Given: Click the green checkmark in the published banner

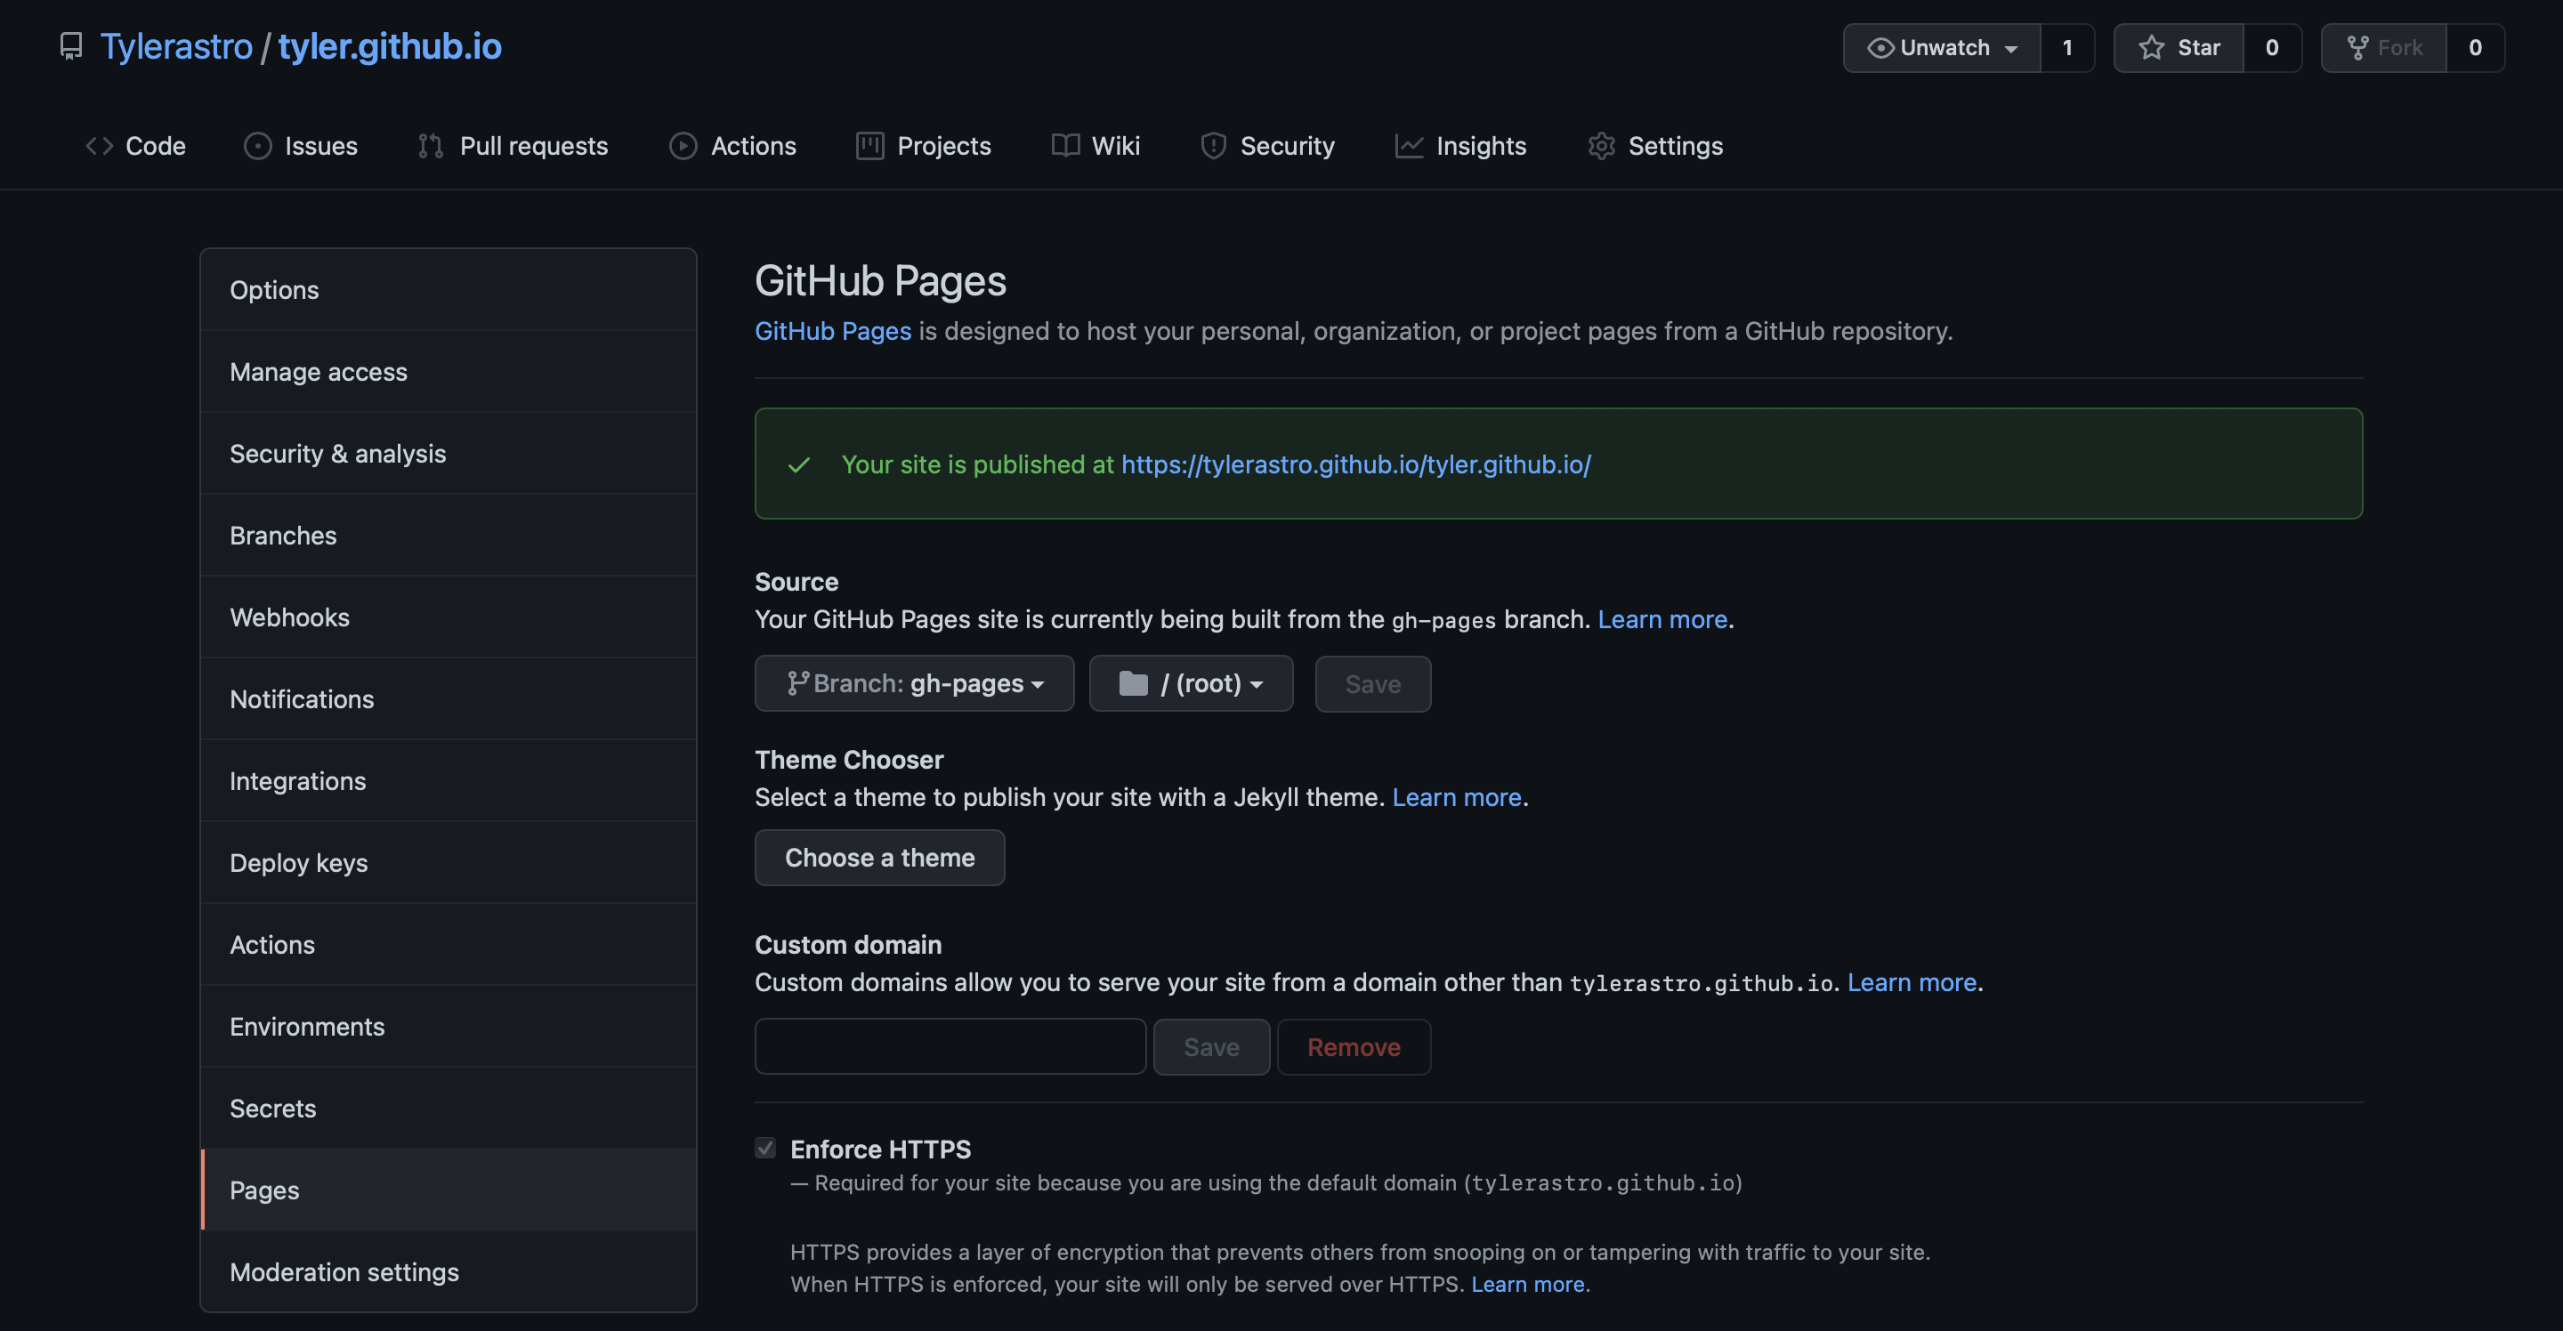Looking at the screenshot, I should (799, 464).
